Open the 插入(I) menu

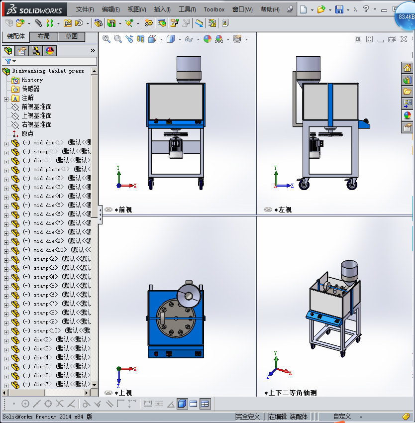[162, 9]
